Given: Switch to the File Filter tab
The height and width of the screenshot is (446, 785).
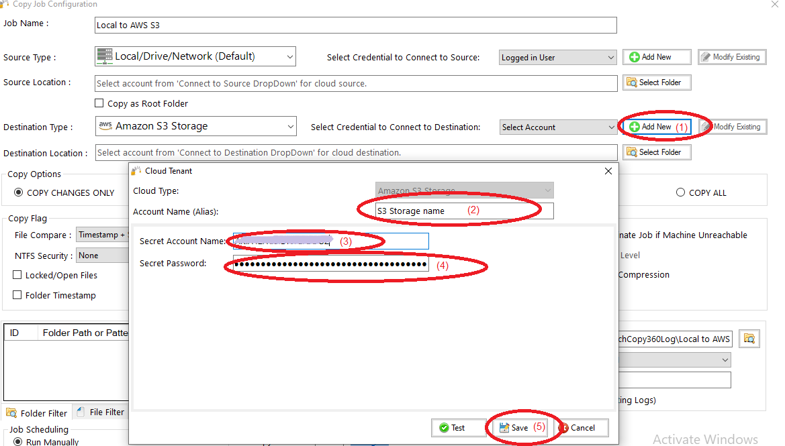Looking at the screenshot, I should coord(101,412).
